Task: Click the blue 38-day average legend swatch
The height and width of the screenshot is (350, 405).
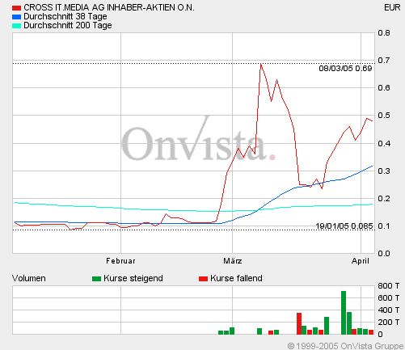Action: [16, 17]
